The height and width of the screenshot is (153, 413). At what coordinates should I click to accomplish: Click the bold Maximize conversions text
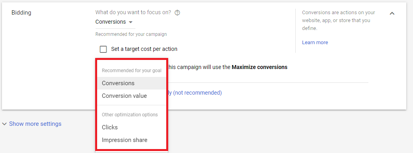(x=259, y=67)
